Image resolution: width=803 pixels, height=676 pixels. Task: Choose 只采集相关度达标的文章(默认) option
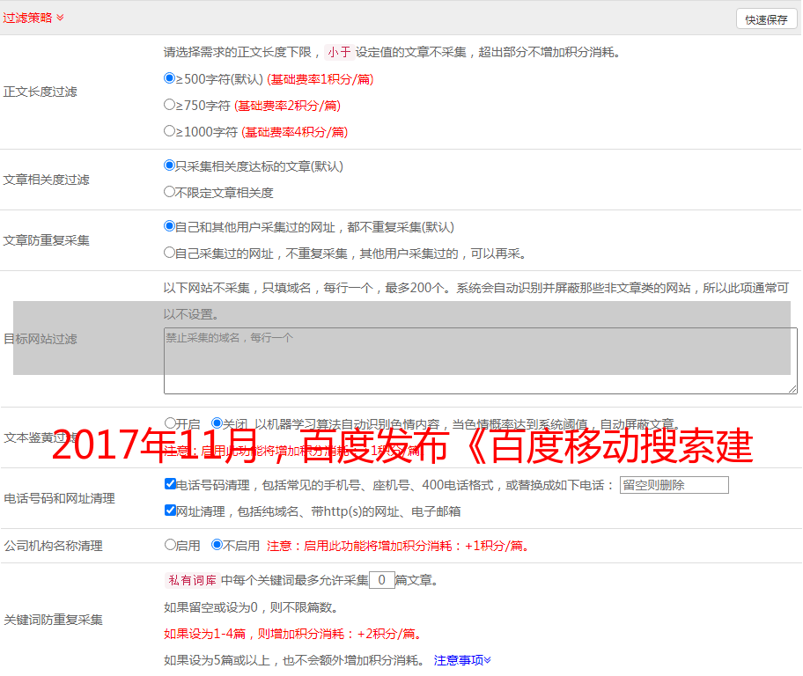pyautogui.click(x=169, y=165)
